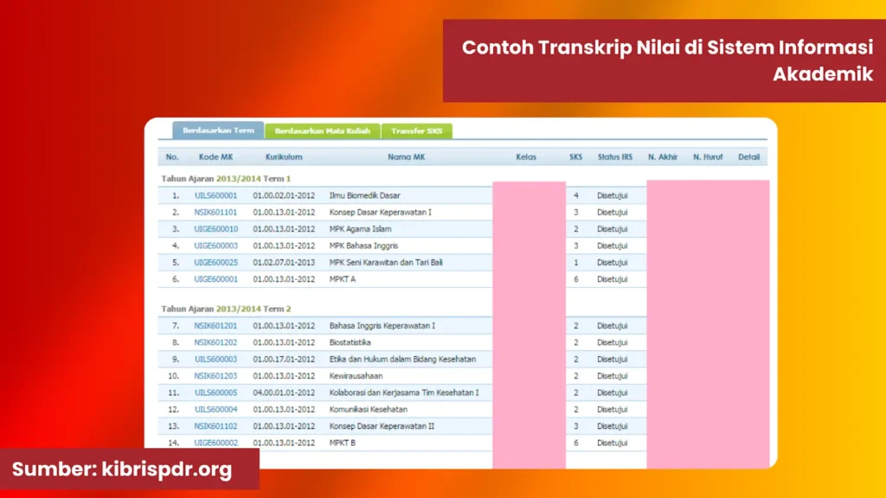Screen dimensions: 886x498
Task: Click Disetujui status in the MPKT B row
Action: 613,443
